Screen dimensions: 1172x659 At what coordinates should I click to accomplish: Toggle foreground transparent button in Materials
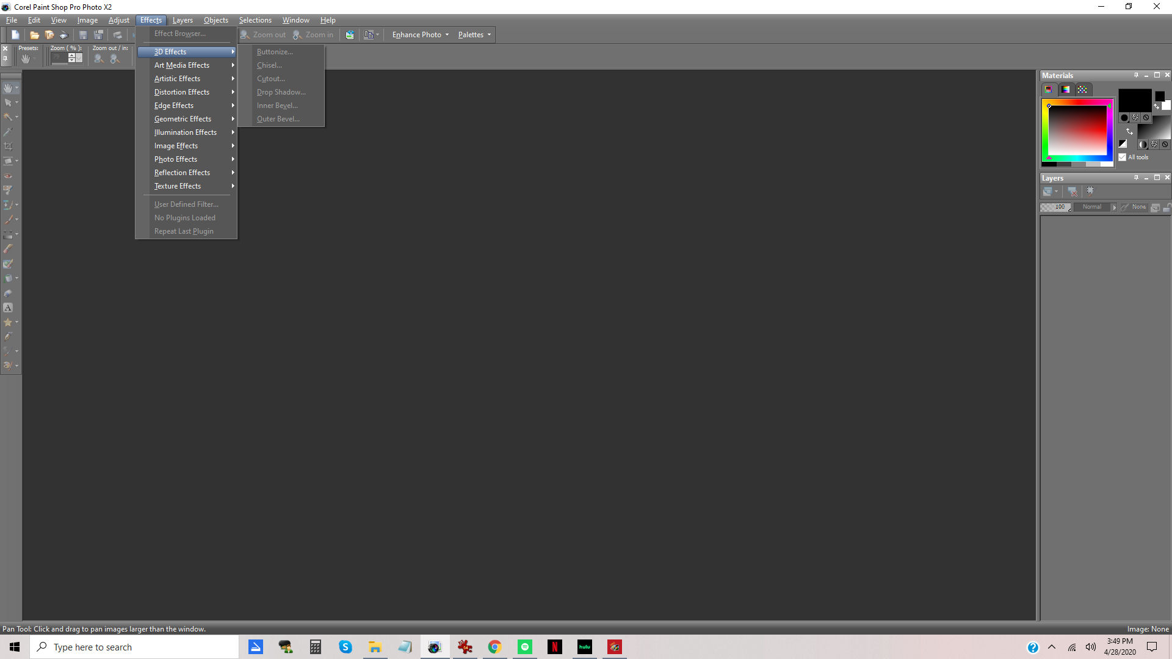click(x=1146, y=118)
